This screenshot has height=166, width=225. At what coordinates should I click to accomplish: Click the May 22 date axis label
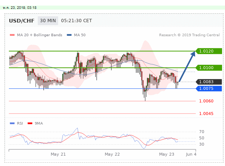(112, 154)
